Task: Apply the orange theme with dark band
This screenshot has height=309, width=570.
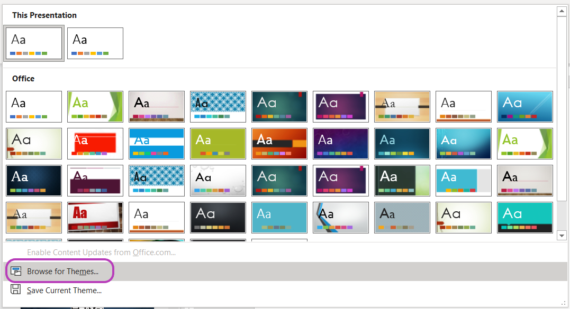Action: pos(279,144)
